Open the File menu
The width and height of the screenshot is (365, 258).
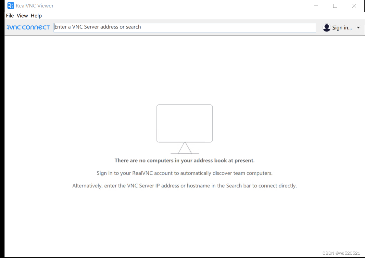point(10,16)
